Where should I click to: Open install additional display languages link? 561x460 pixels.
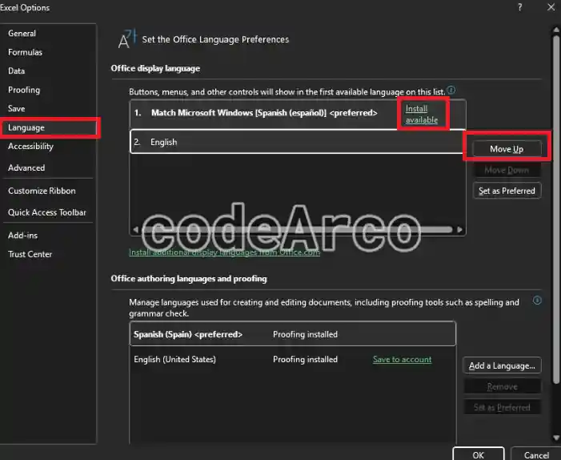click(x=224, y=252)
